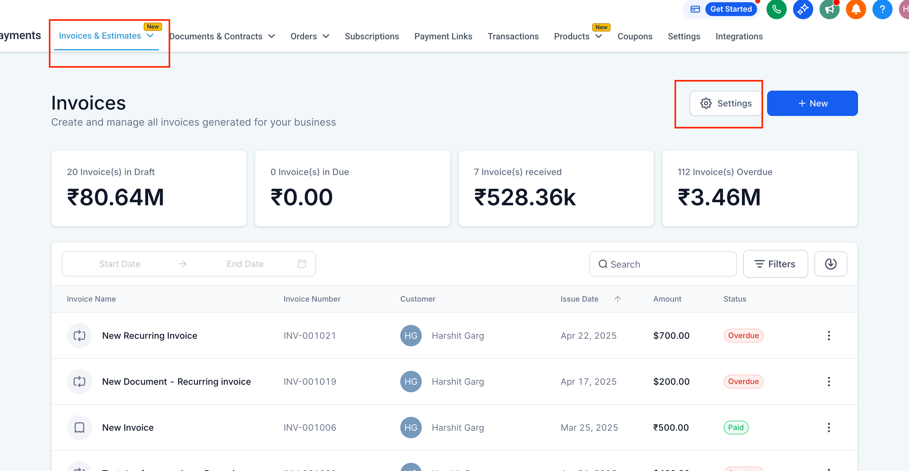Expand the Products dropdown chevron
The image size is (909, 471).
(x=599, y=36)
